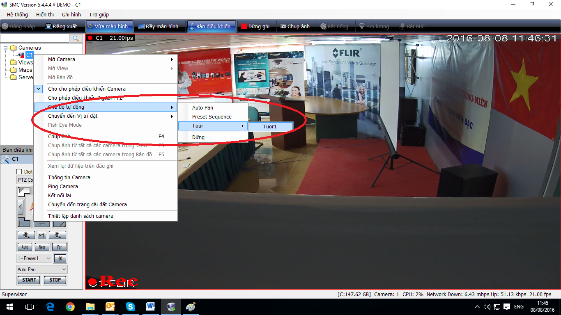
Task: Select Kết nối lại to reconnect camera
Action: (x=106, y=195)
